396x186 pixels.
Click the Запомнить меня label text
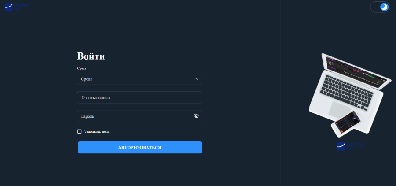pyautogui.click(x=97, y=131)
